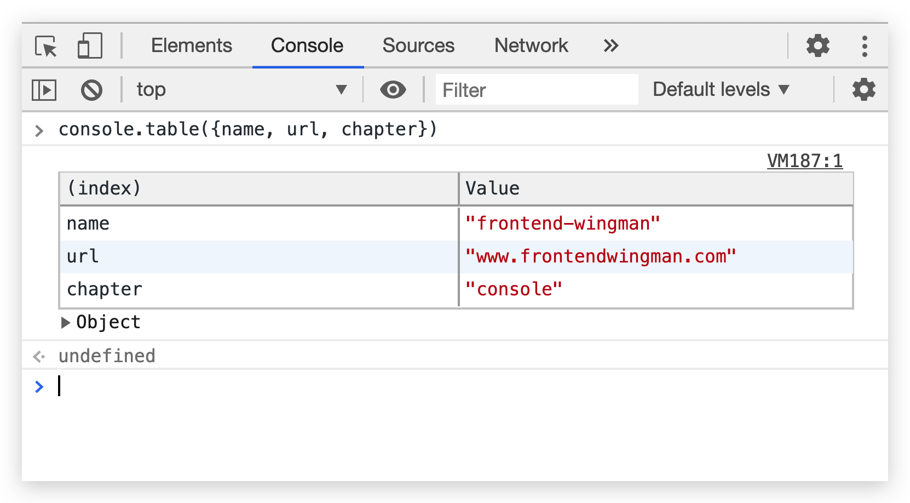Sort table by Value column header

tap(655, 188)
